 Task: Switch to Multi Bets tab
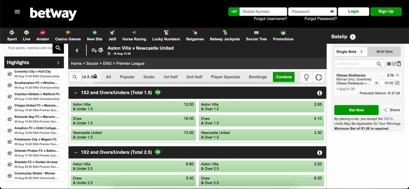point(384,52)
